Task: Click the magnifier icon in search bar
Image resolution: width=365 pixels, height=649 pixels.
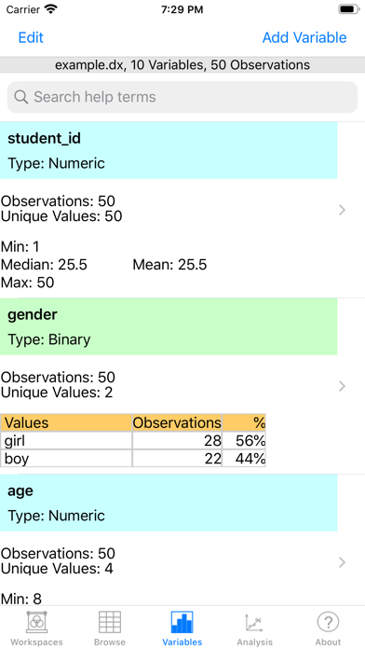Action: click(21, 97)
